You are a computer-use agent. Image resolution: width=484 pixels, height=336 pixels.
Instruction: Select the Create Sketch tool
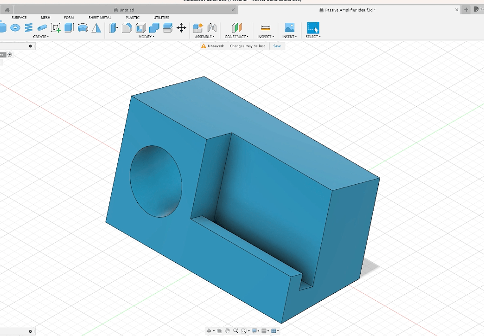(x=55, y=28)
